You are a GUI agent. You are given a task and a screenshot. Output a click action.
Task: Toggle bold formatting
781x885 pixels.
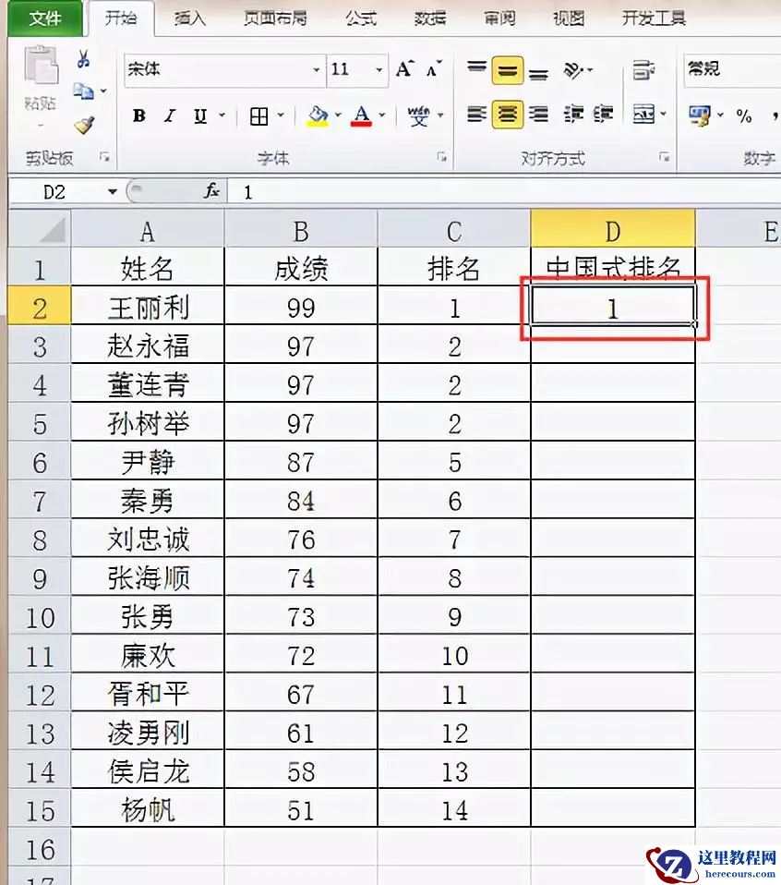coord(139,116)
